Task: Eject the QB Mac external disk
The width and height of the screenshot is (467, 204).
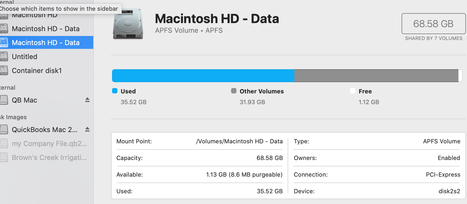Action: [x=87, y=100]
